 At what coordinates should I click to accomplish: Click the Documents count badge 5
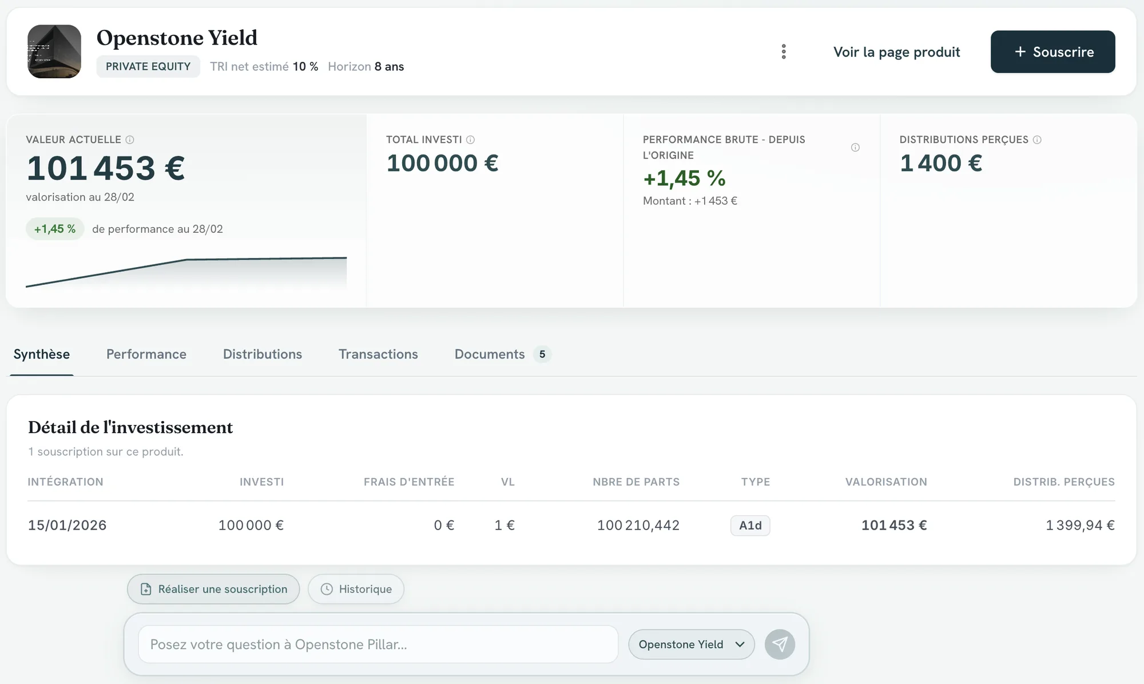tap(542, 354)
